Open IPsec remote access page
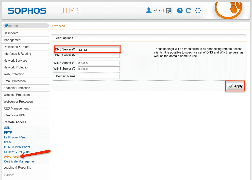The image size is (252, 180). pos(8,142)
